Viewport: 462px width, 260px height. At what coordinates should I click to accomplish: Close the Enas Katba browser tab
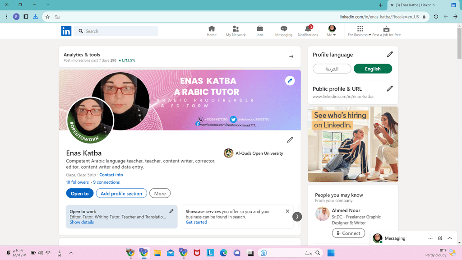coord(392,5)
